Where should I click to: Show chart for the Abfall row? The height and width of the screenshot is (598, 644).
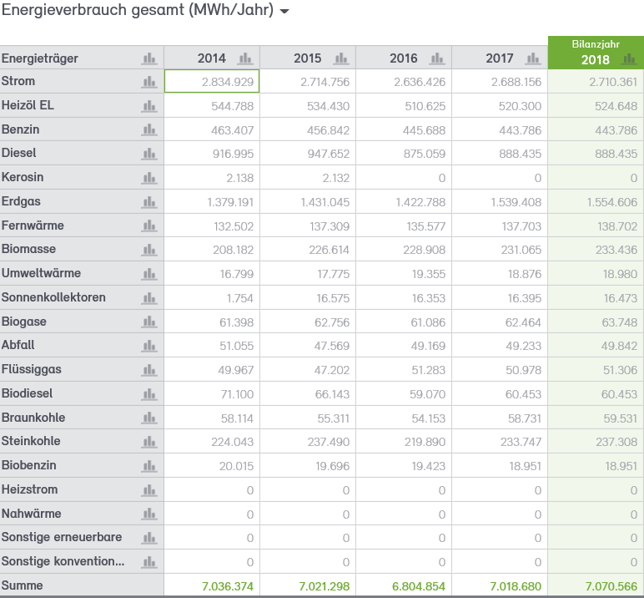149,346
